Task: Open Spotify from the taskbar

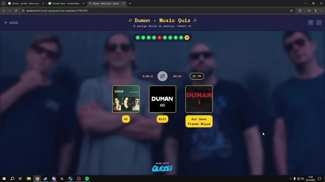Action: pos(87,179)
